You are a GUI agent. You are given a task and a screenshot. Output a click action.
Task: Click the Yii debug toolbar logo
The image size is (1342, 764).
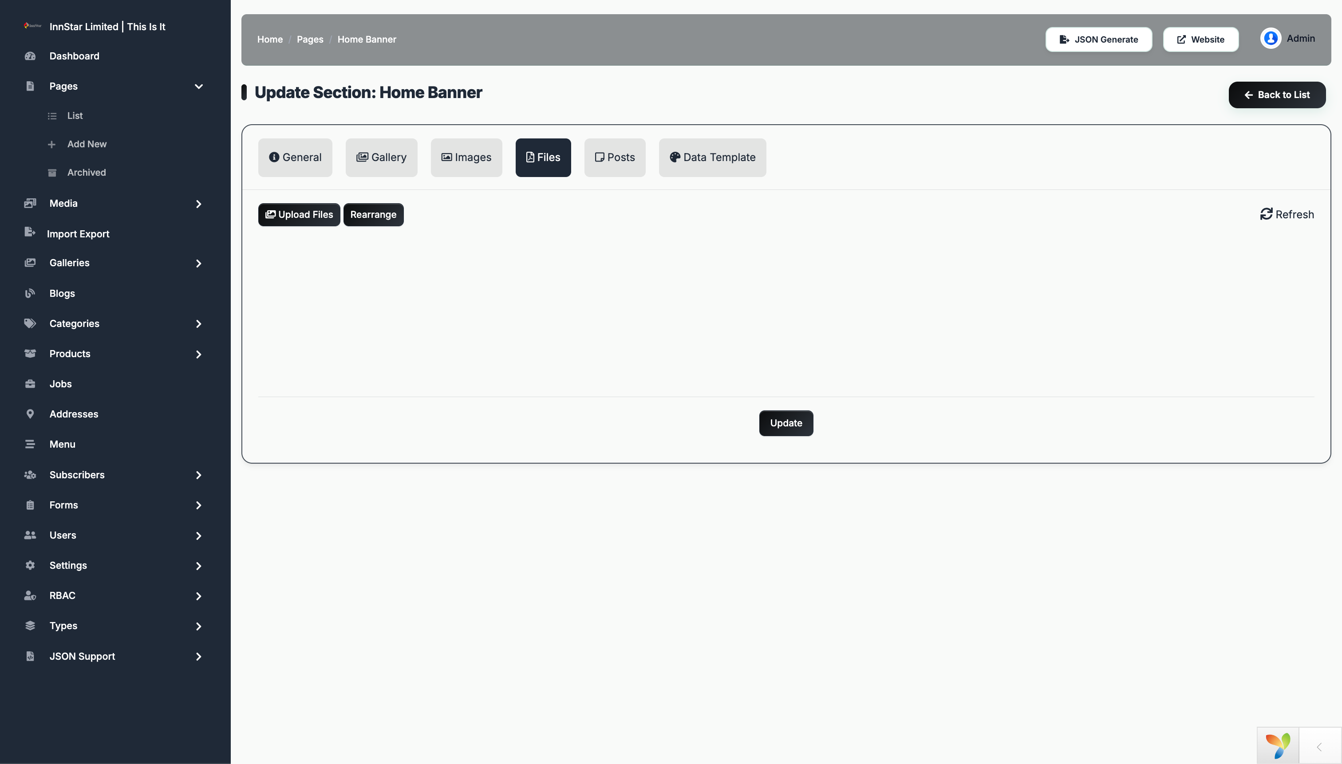point(1278,746)
